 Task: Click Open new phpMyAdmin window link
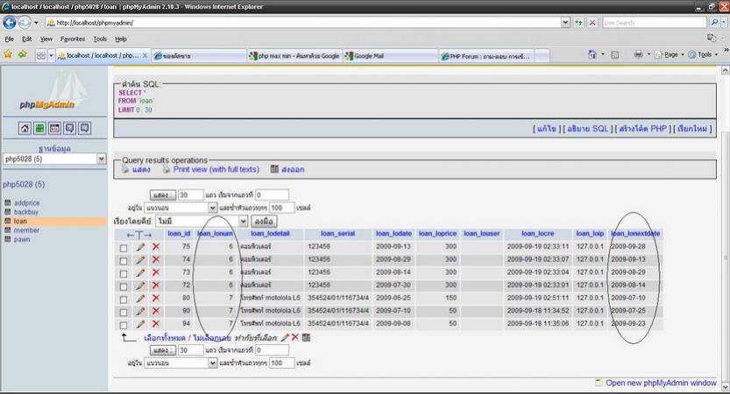click(661, 383)
